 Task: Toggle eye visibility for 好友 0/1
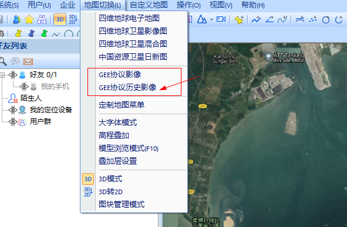pyautogui.click(x=13, y=75)
